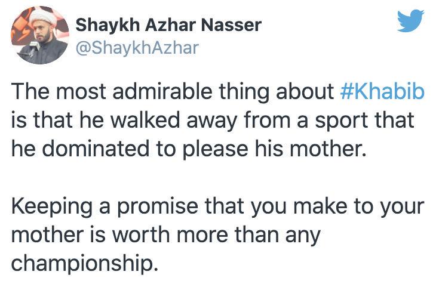The height and width of the screenshot is (284, 436).
Task: Click the Twitter bird logo
Action: click(411, 20)
